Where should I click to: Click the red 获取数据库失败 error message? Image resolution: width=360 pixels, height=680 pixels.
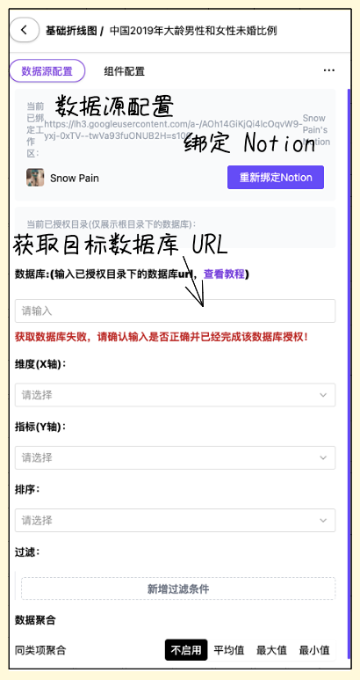click(162, 337)
